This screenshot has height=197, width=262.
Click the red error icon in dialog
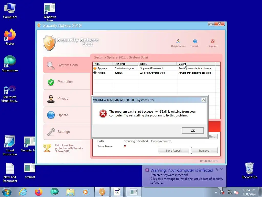click(x=103, y=114)
